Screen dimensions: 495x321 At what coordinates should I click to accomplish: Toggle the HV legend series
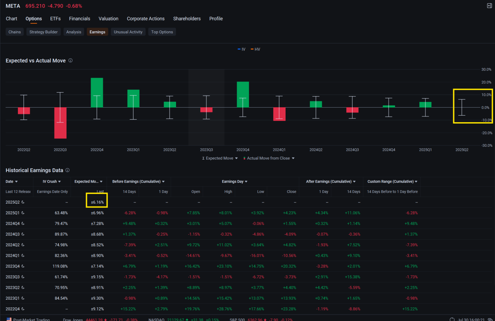click(x=256, y=49)
